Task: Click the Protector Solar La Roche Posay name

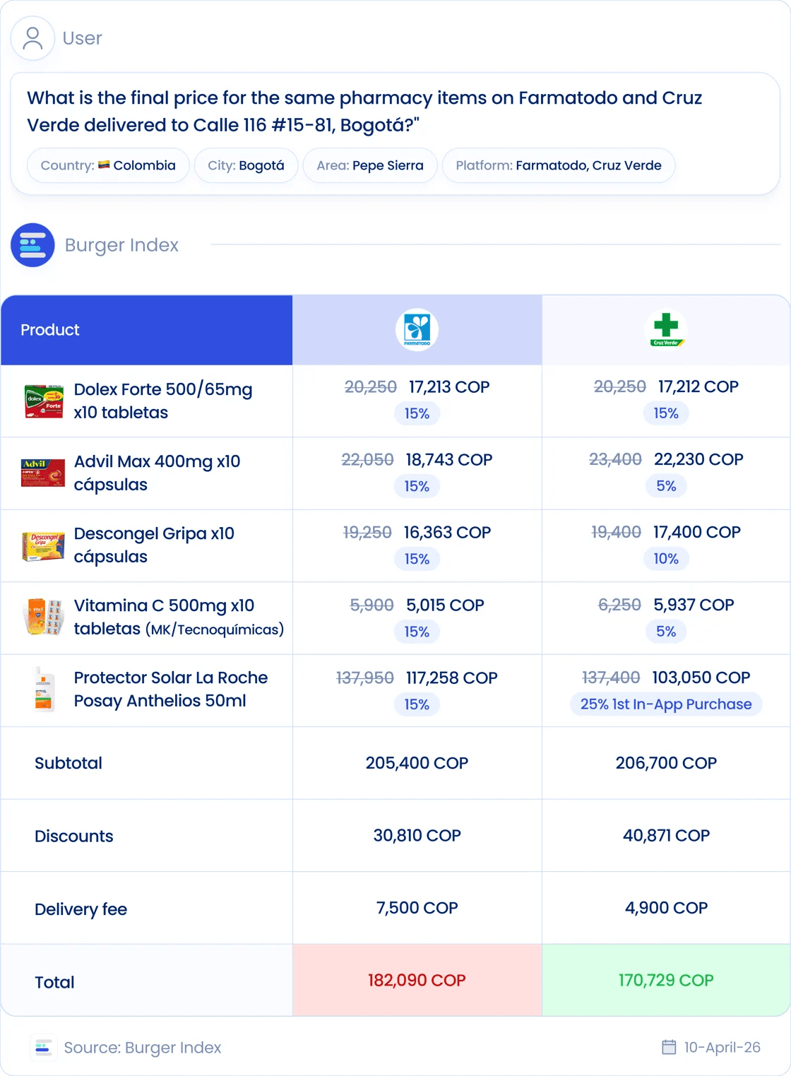Action: click(171, 689)
